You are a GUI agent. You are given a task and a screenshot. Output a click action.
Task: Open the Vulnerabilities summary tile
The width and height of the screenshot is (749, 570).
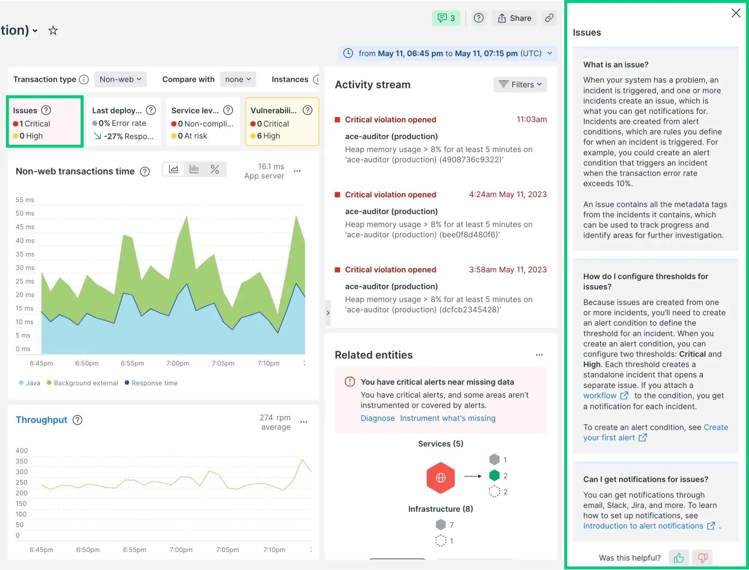pos(282,122)
